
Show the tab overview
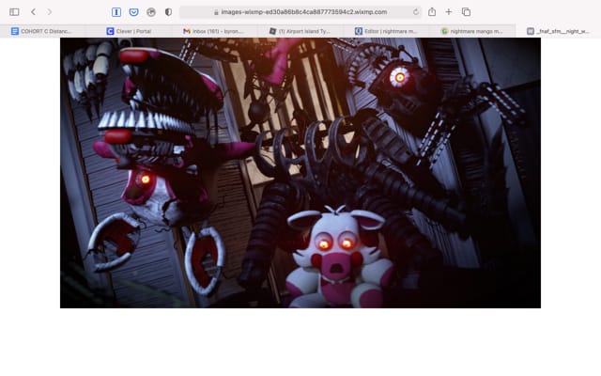pyautogui.click(x=466, y=12)
